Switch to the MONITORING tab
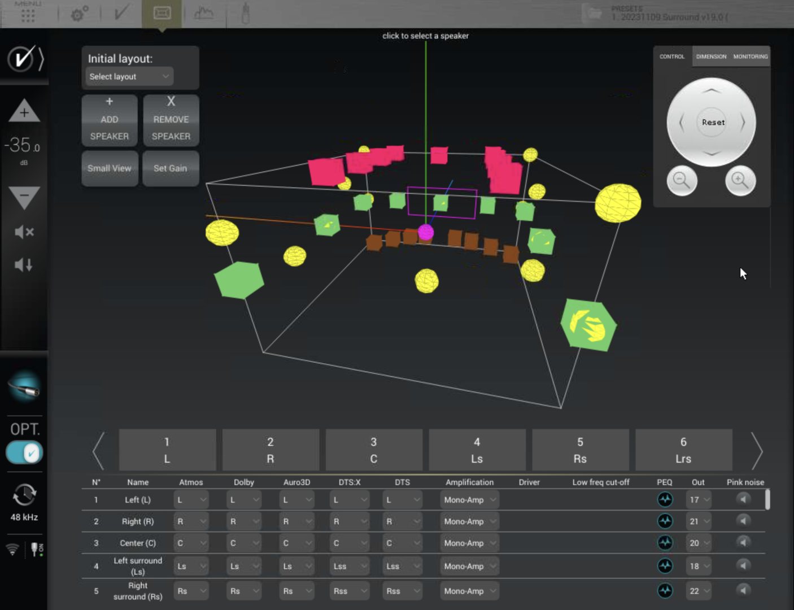The width and height of the screenshot is (794, 610). 750,56
